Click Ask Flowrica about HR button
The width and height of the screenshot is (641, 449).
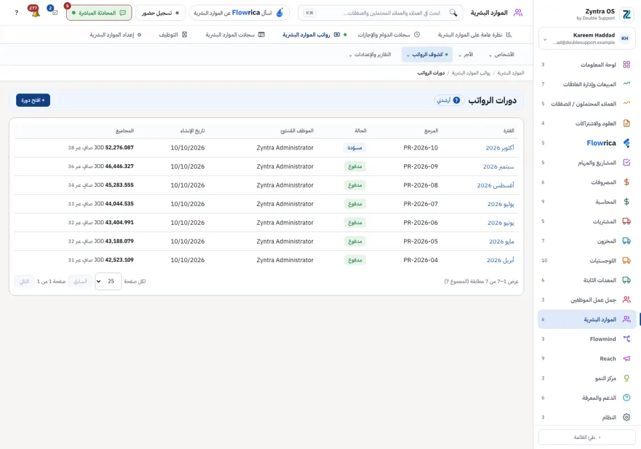(x=239, y=13)
